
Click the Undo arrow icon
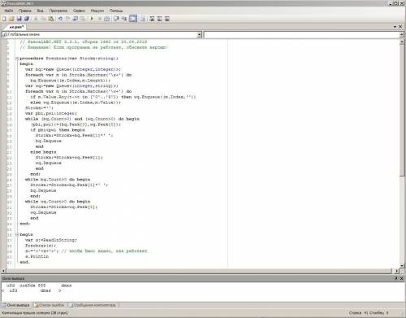pyautogui.click(x=60, y=19)
